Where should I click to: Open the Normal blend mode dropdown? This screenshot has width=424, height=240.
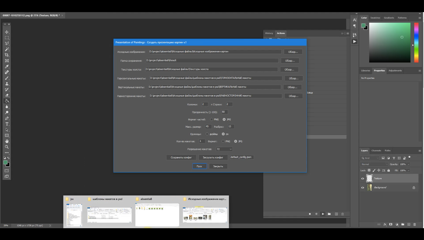point(374,164)
